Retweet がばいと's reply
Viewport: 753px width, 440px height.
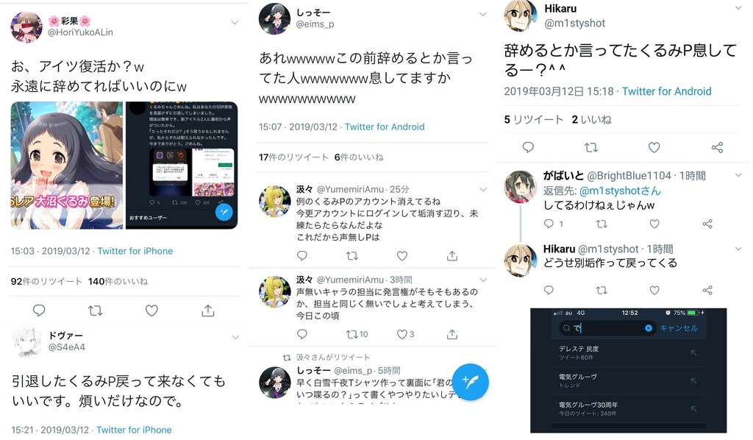(x=602, y=224)
